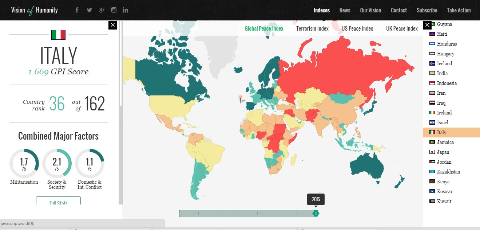This screenshot has width=480, height=230.
Task: Click the Kenya flag icon
Action: pos(432,182)
